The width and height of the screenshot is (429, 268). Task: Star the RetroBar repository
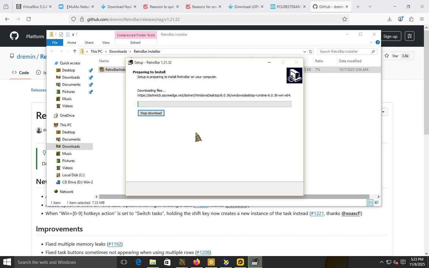click(397, 56)
